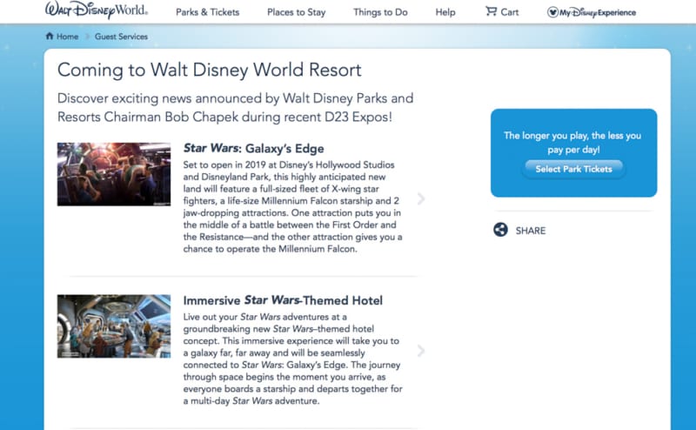
Task: Click the Star Wars hotel concept thumbnail
Action: 114,326
